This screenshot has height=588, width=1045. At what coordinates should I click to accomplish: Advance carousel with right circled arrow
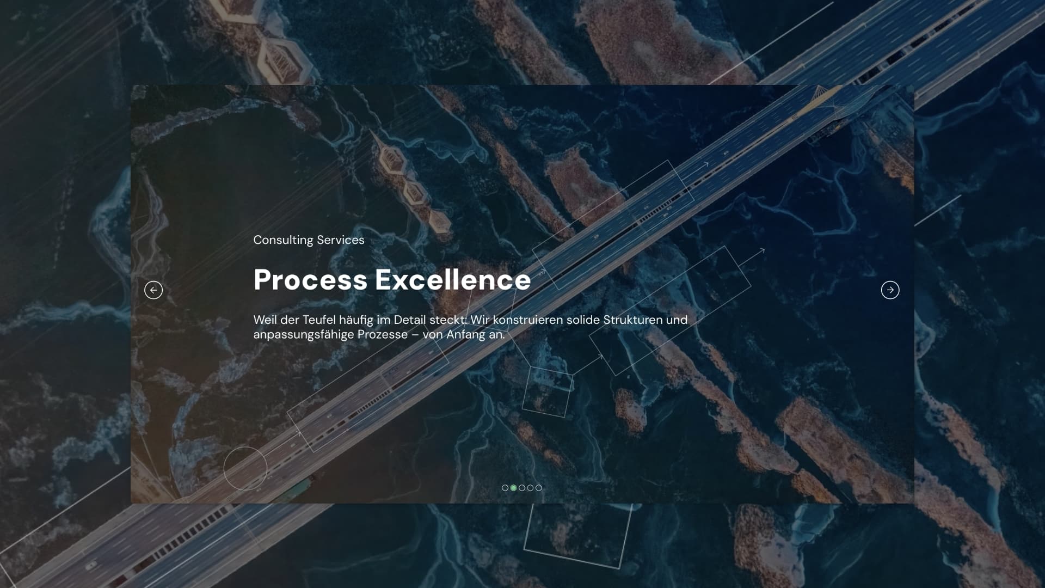(x=890, y=290)
